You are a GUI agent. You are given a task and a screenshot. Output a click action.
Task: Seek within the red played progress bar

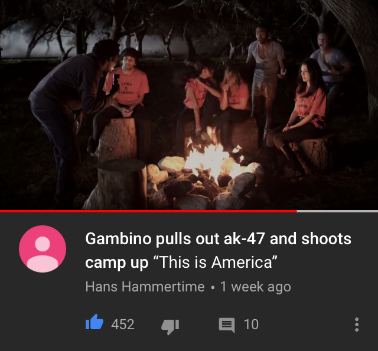[x=148, y=211]
